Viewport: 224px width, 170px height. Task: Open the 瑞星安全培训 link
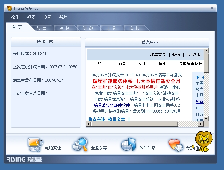click(x=142, y=99)
